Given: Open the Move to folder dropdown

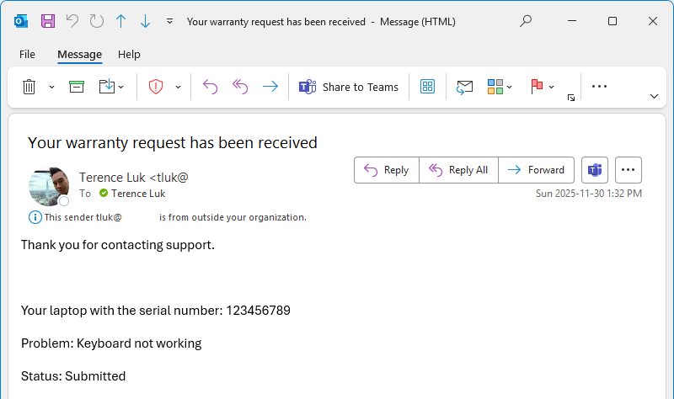Looking at the screenshot, I should coord(111,87).
